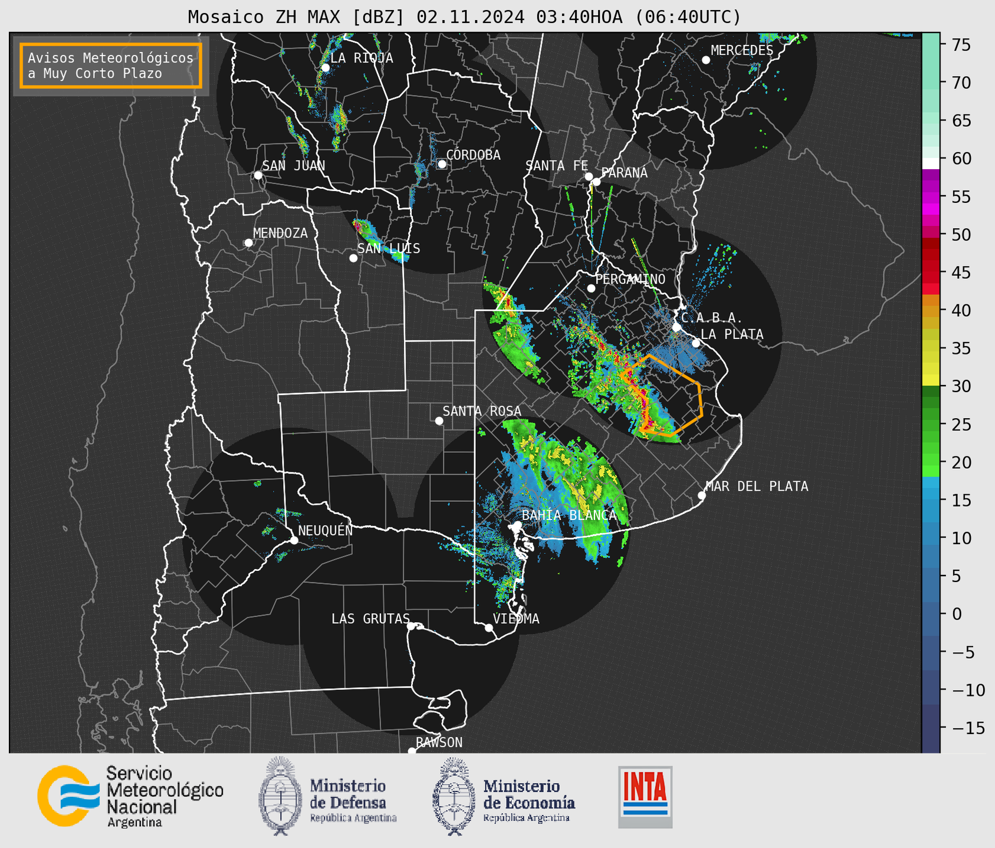Click the PARANÁ city label

[x=624, y=173]
